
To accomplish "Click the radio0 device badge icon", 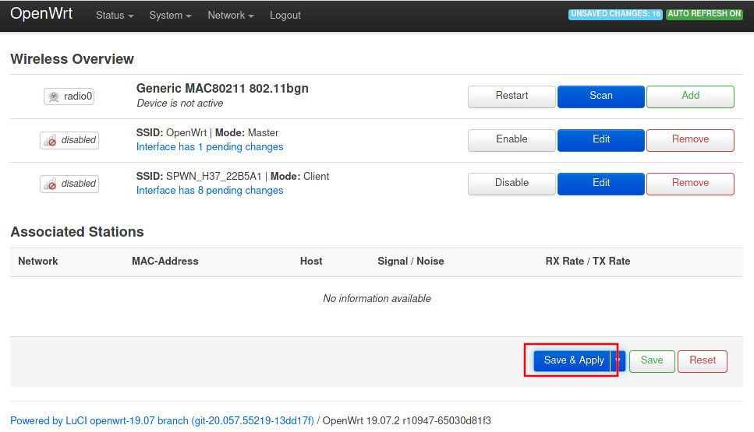I will pyautogui.click(x=69, y=97).
